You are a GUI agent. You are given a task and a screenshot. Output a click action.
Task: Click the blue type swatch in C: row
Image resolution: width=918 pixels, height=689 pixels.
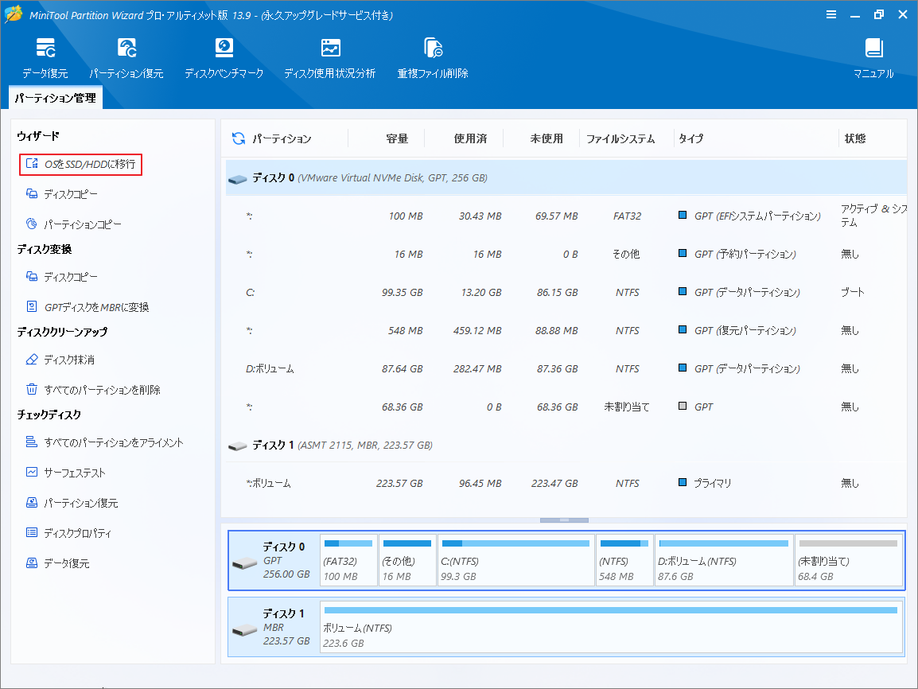[682, 291]
